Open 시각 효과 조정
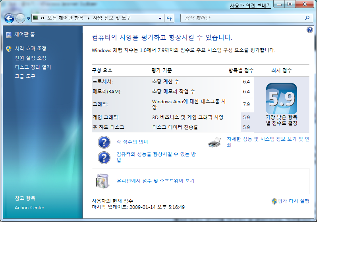Viewport: 363px width, 278px height. (x=31, y=48)
